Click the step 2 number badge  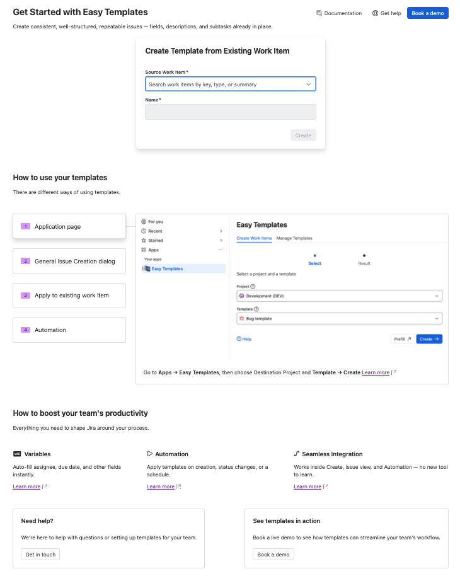click(x=25, y=262)
